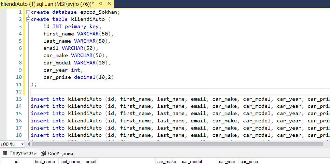Click the closing parenthesis on line 11

click(x=32, y=85)
